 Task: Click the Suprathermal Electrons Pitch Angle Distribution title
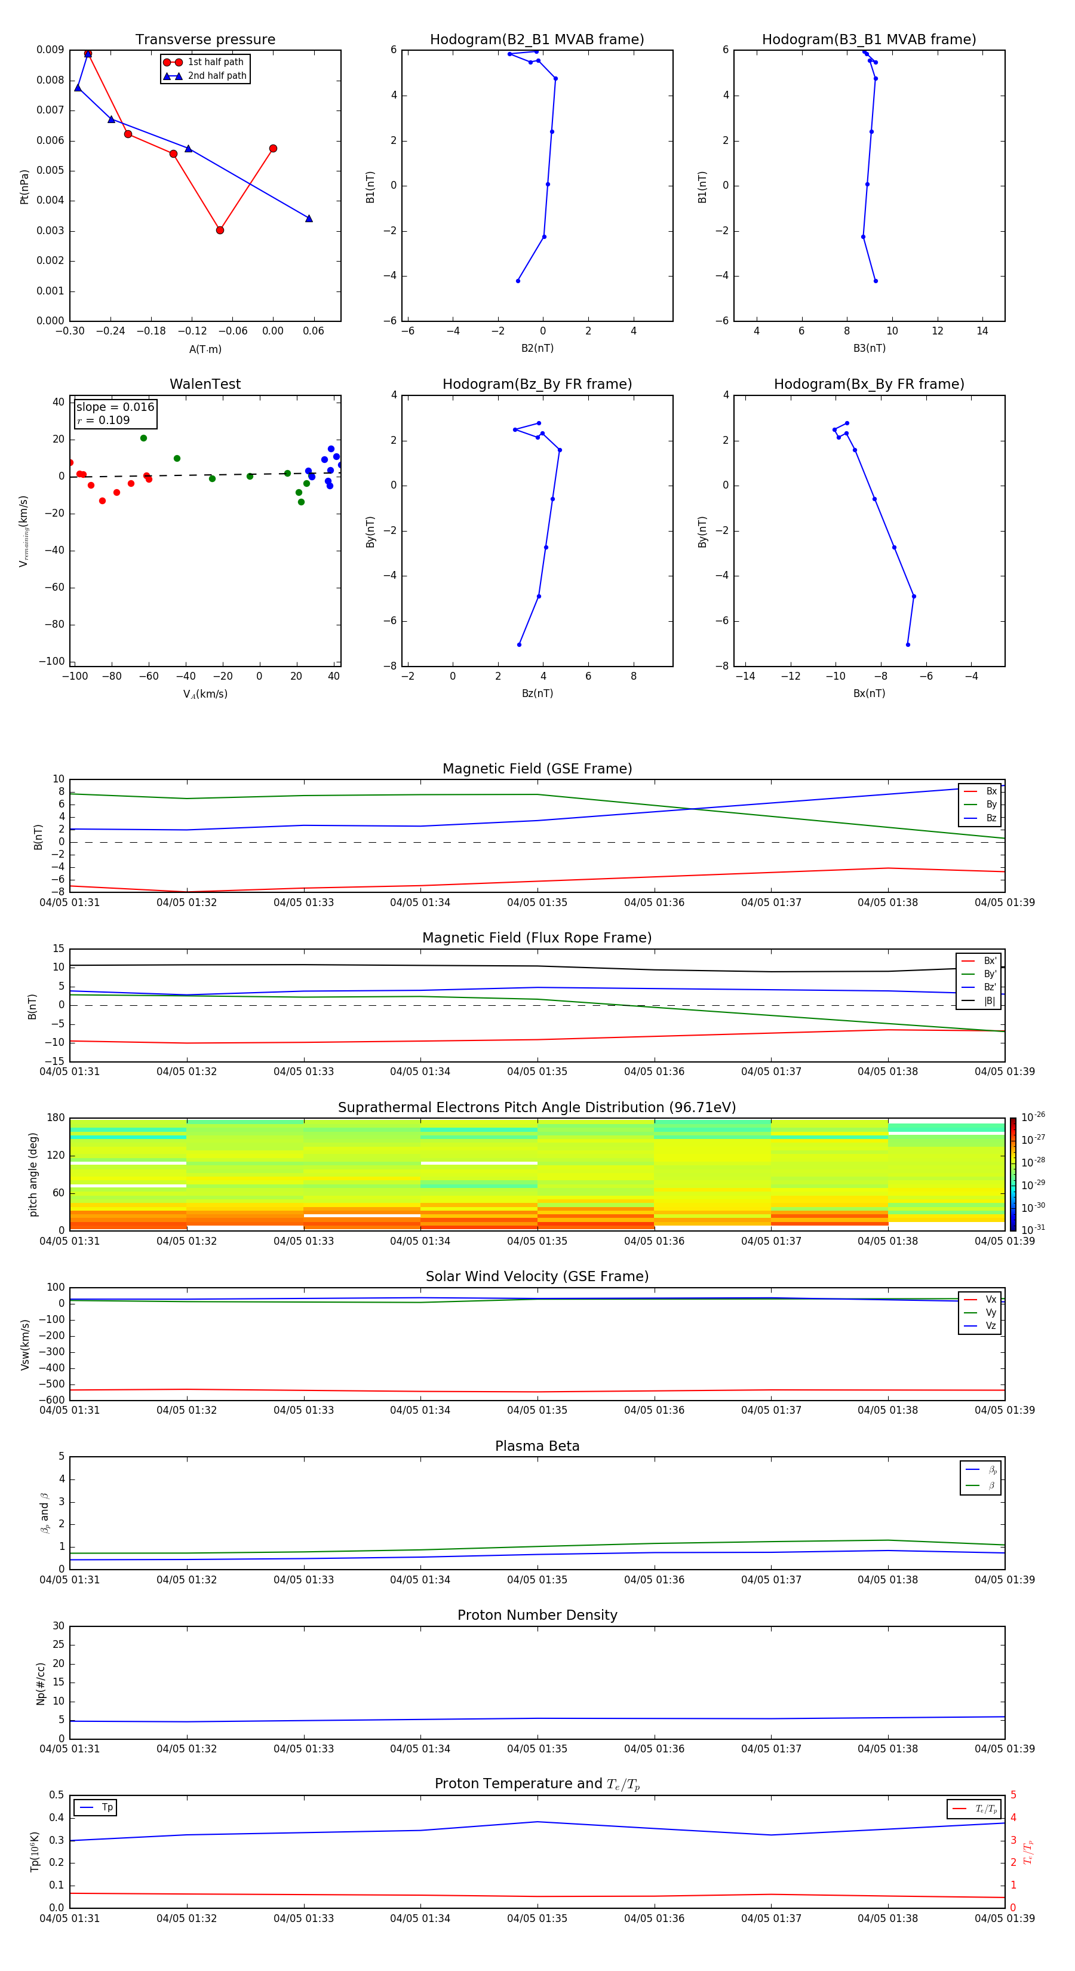tap(537, 1107)
